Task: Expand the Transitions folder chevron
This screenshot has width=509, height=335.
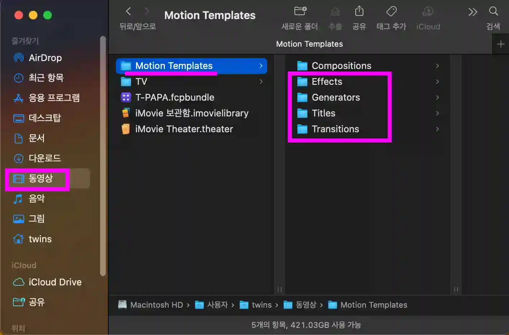Action: (x=437, y=129)
